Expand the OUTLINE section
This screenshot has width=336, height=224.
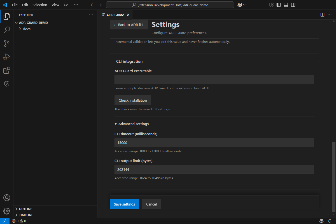coord(55,209)
